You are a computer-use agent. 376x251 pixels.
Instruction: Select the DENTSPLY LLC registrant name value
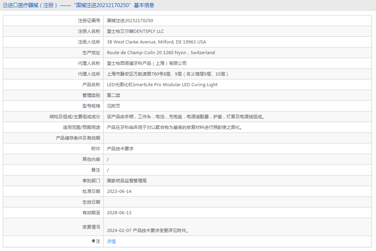coord(136,31)
